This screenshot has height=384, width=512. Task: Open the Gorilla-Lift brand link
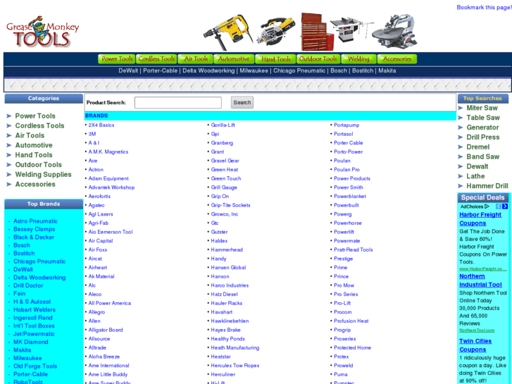(x=223, y=125)
